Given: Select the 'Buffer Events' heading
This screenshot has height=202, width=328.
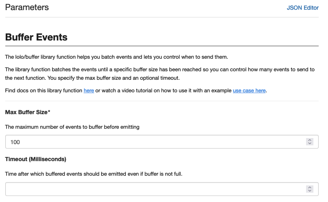Looking at the screenshot, I should point(36,37).
